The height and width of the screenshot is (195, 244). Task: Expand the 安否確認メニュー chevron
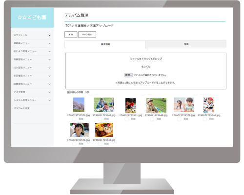click(x=49, y=76)
